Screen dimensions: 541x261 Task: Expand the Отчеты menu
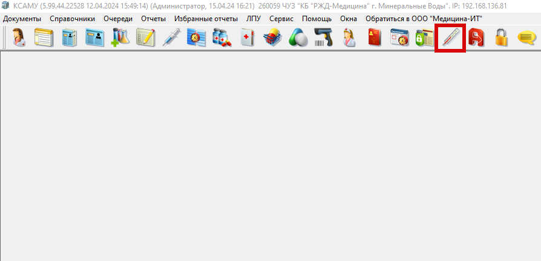click(153, 19)
